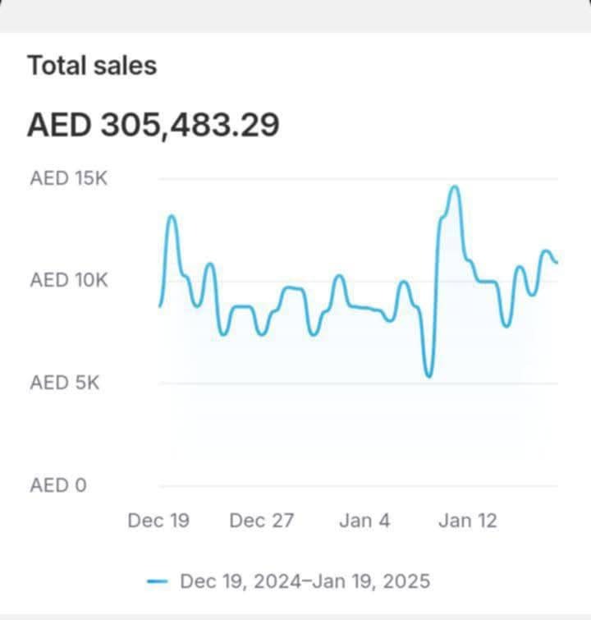Click the Jan 12 date label
This screenshot has height=620, width=591.
468,521
